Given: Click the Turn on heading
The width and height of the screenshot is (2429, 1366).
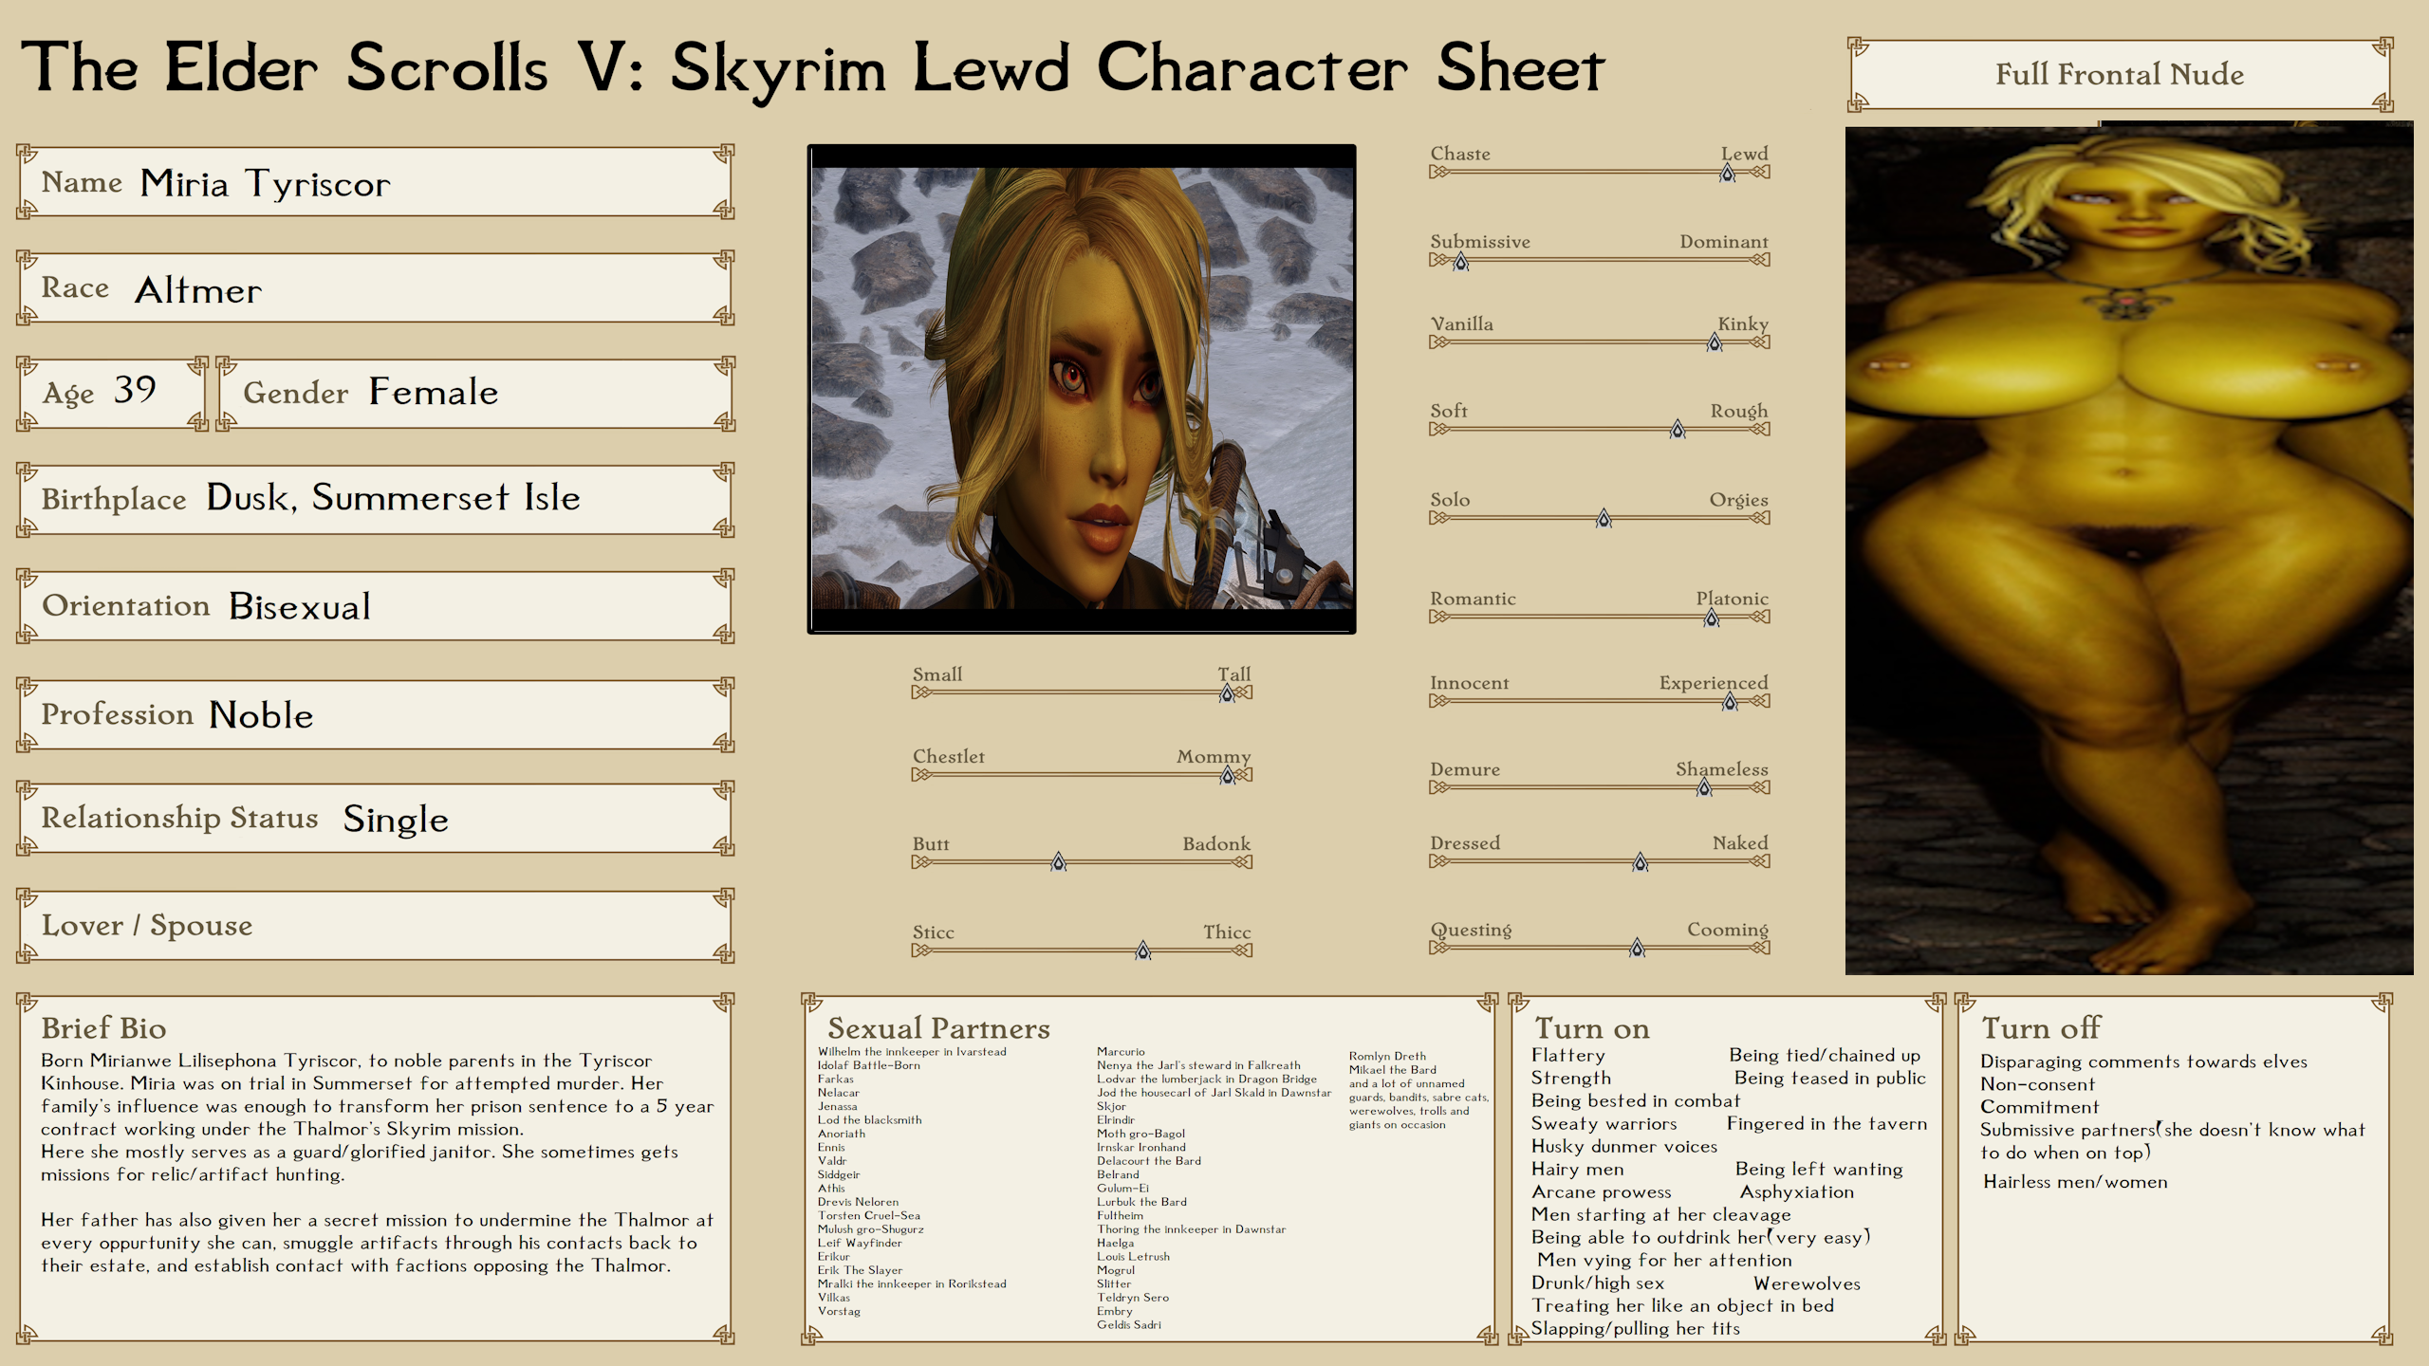Looking at the screenshot, I should click(1592, 1028).
